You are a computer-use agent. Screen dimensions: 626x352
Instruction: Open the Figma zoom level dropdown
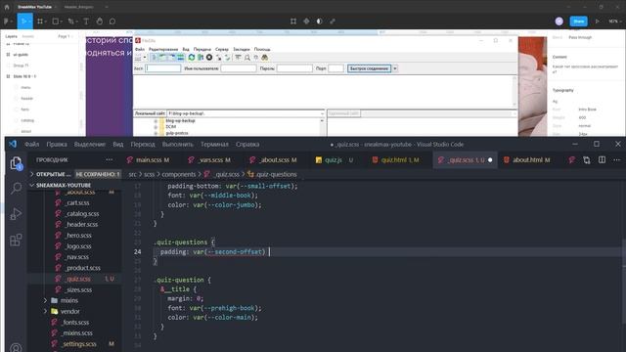click(615, 22)
